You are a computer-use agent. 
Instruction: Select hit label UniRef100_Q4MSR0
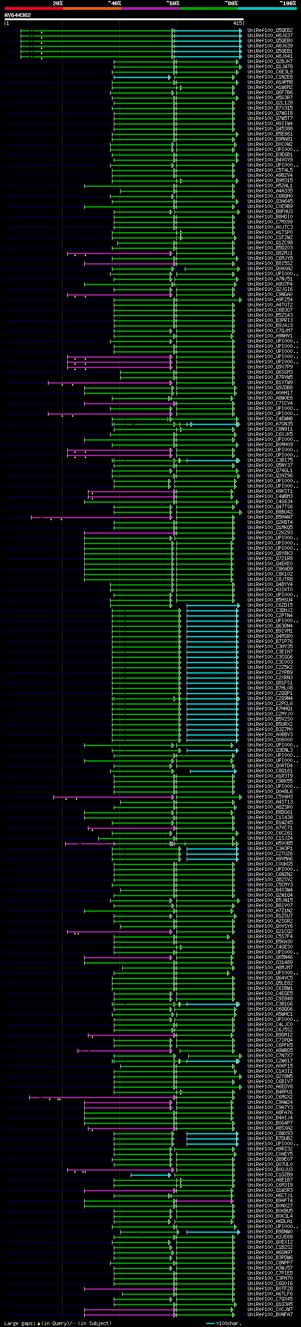270,636
